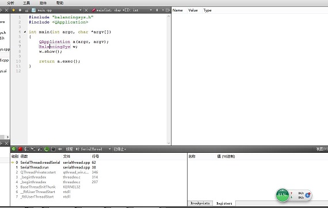Click the w.show(); statement on line 8

[51, 52]
